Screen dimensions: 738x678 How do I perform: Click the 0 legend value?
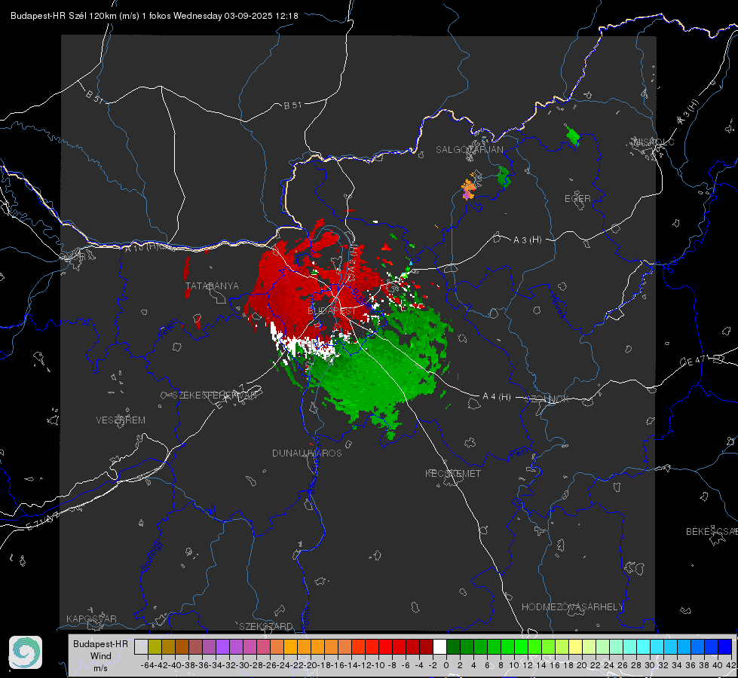coord(446,665)
